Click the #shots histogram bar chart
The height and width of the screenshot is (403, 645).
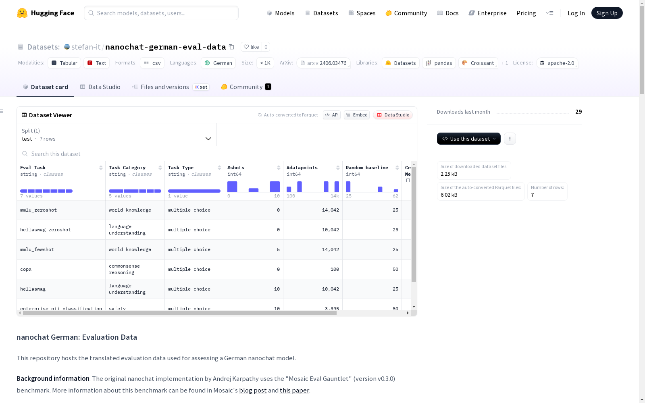click(x=254, y=187)
